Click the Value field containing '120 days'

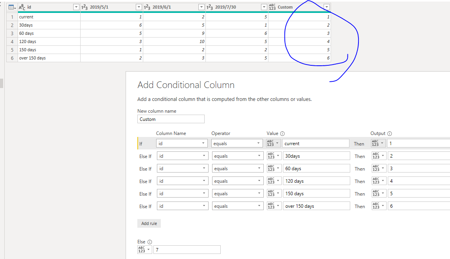316,181
